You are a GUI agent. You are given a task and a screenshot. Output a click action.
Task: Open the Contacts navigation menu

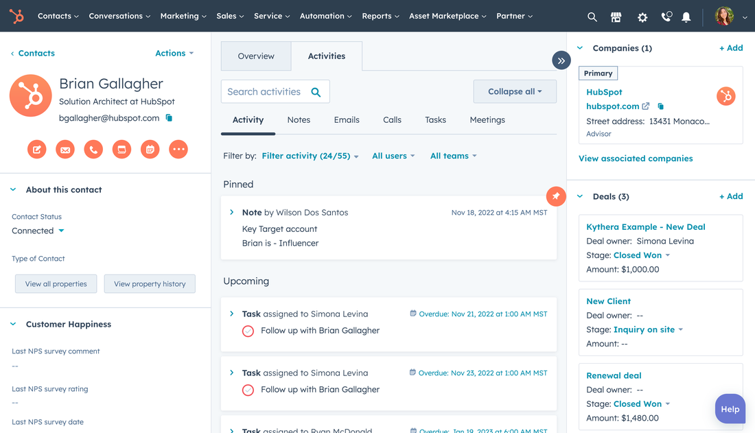[58, 16]
